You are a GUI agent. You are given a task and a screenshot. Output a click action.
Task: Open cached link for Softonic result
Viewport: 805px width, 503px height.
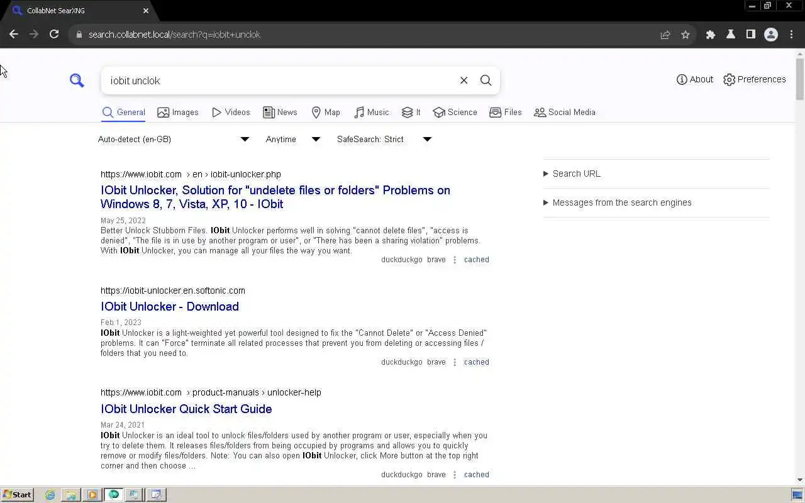click(x=476, y=362)
